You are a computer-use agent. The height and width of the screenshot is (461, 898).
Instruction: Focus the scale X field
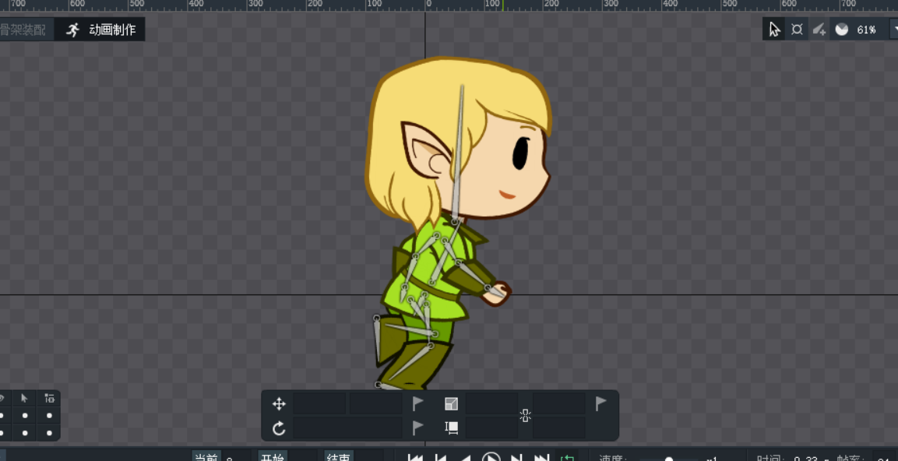pos(491,403)
